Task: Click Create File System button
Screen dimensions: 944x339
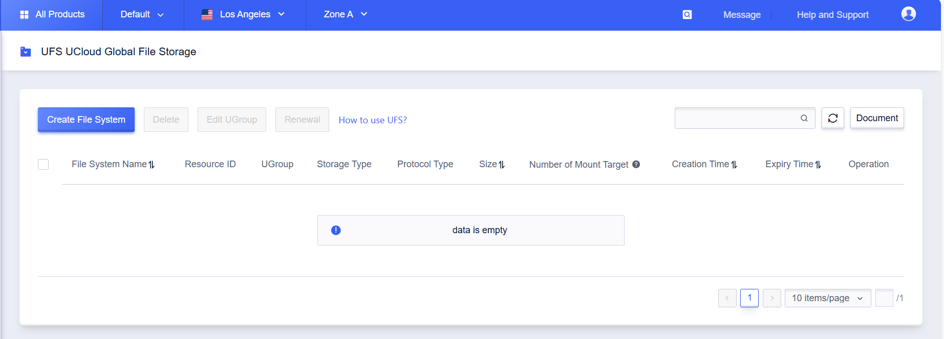Action: (x=86, y=120)
